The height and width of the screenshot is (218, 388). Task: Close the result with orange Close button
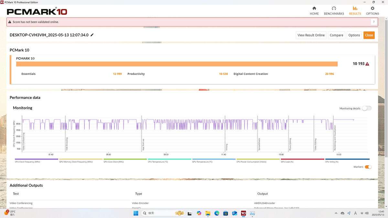click(x=369, y=35)
